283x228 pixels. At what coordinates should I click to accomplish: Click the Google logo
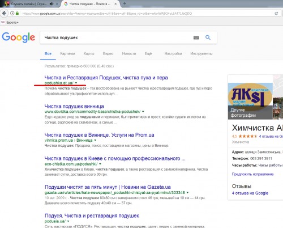coord(19,37)
